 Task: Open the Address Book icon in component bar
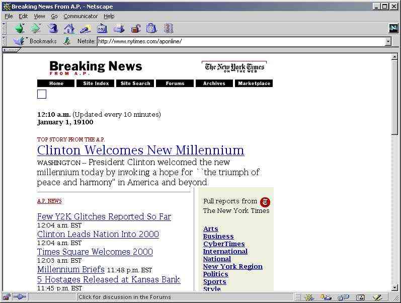point(360,297)
